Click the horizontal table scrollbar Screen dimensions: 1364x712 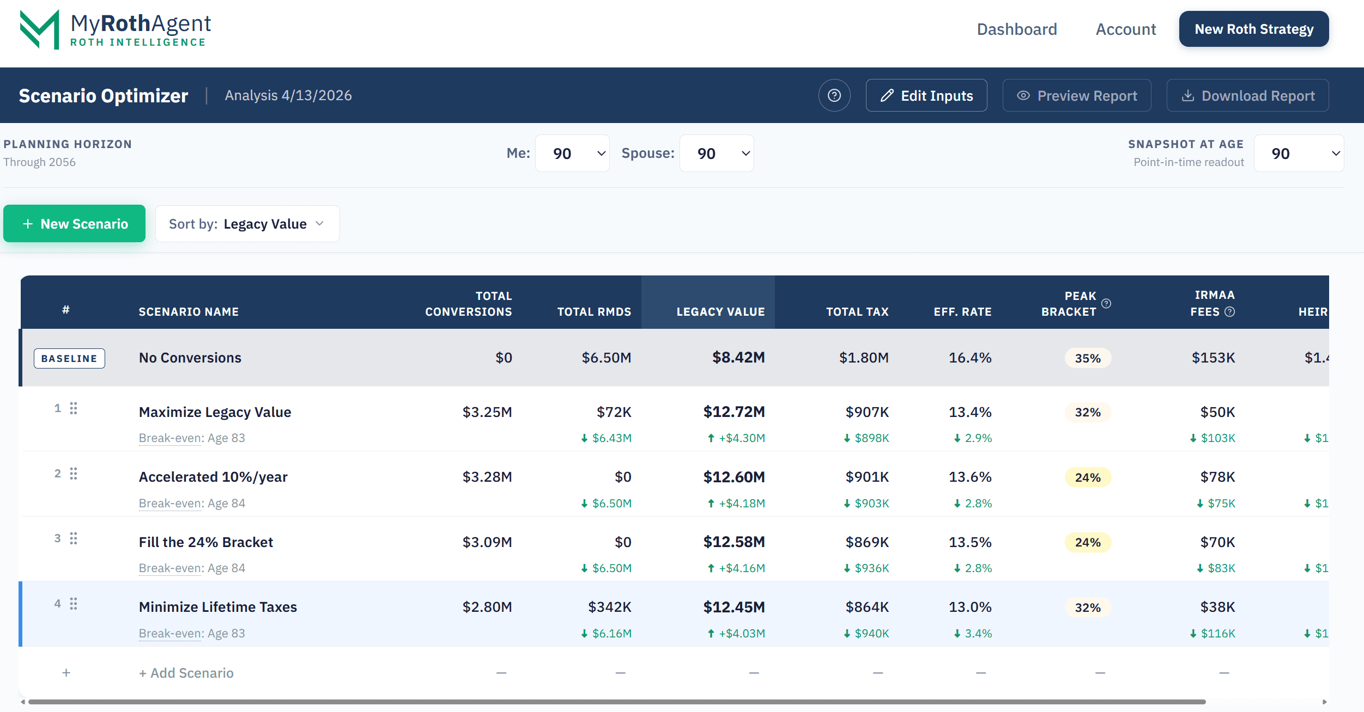coord(617,702)
